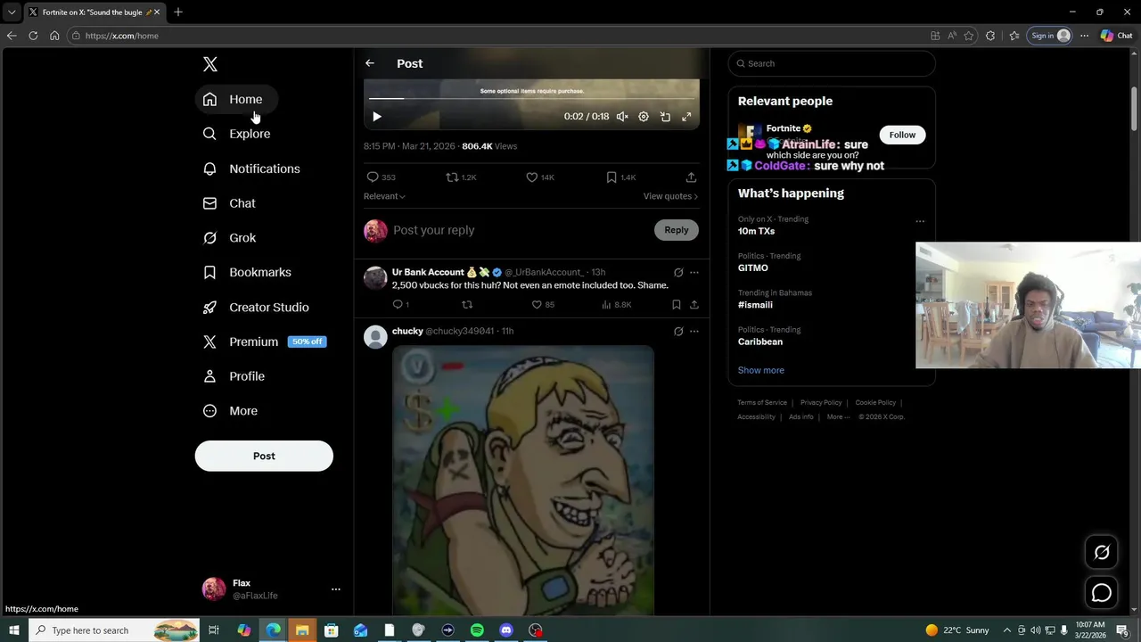The width and height of the screenshot is (1141, 642).
Task: Open Spotify from taskbar
Action: (x=477, y=630)
